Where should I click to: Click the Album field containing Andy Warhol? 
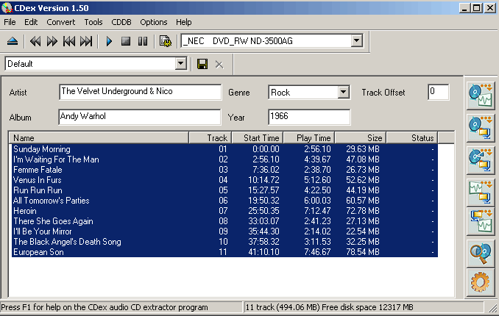coord(140,117)
